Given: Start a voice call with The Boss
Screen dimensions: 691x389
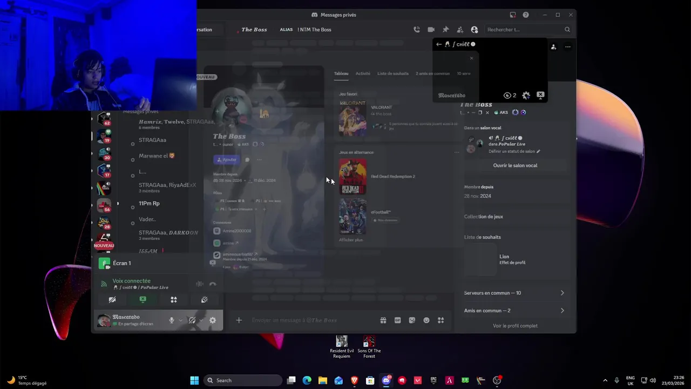Looking at the screenshot, I should pyautogui.click(x=416, y=30).
